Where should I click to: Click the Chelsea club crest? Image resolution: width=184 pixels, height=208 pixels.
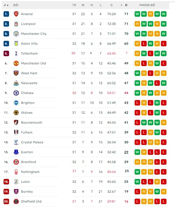pos(16,93)
